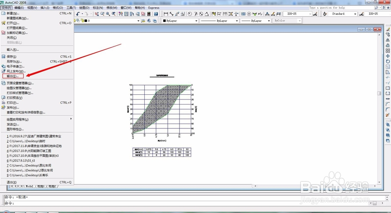Open the Help question mark icon
Image resolution: width=391 pixels, height=213 pixels.
156,14
